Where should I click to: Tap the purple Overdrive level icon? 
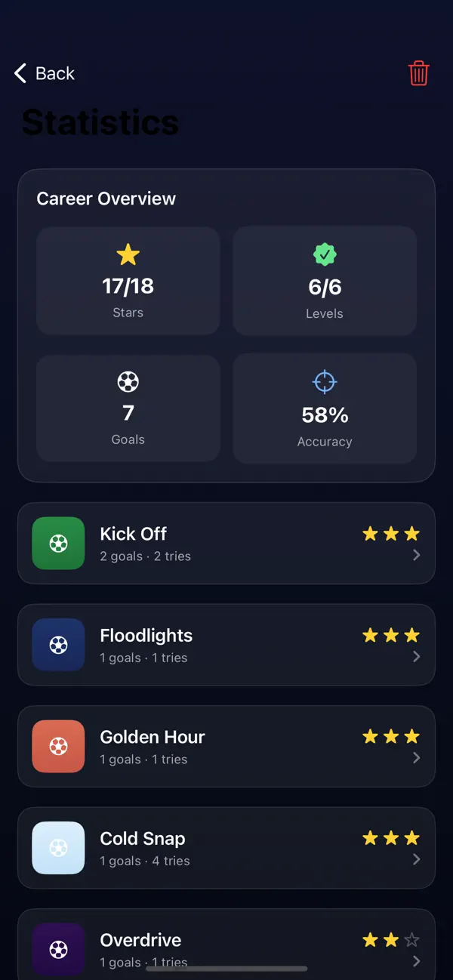pos(58,949)
